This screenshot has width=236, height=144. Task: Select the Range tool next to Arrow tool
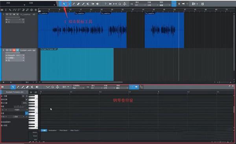pyautogui.click(x=69, y=4)
